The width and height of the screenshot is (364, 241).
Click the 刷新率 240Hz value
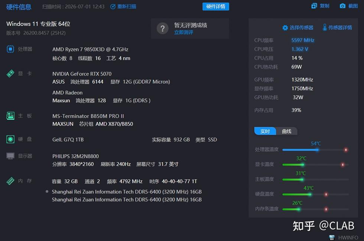tap(116, 164)
